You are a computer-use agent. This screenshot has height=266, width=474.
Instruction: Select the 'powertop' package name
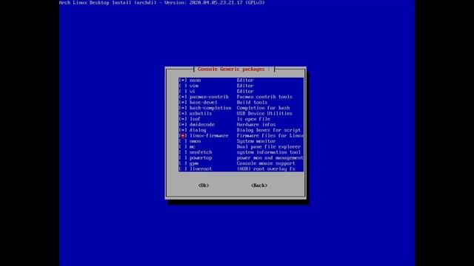pyautogui.click(x=201, y=157)
